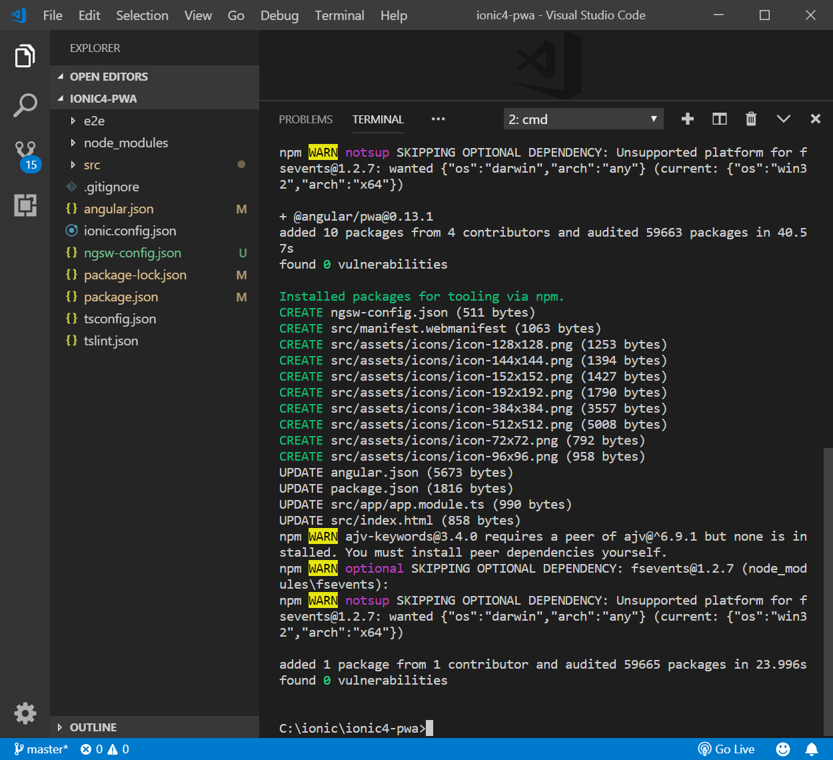Open .gitignore file
833x760 pixels.
pos(155,187)
